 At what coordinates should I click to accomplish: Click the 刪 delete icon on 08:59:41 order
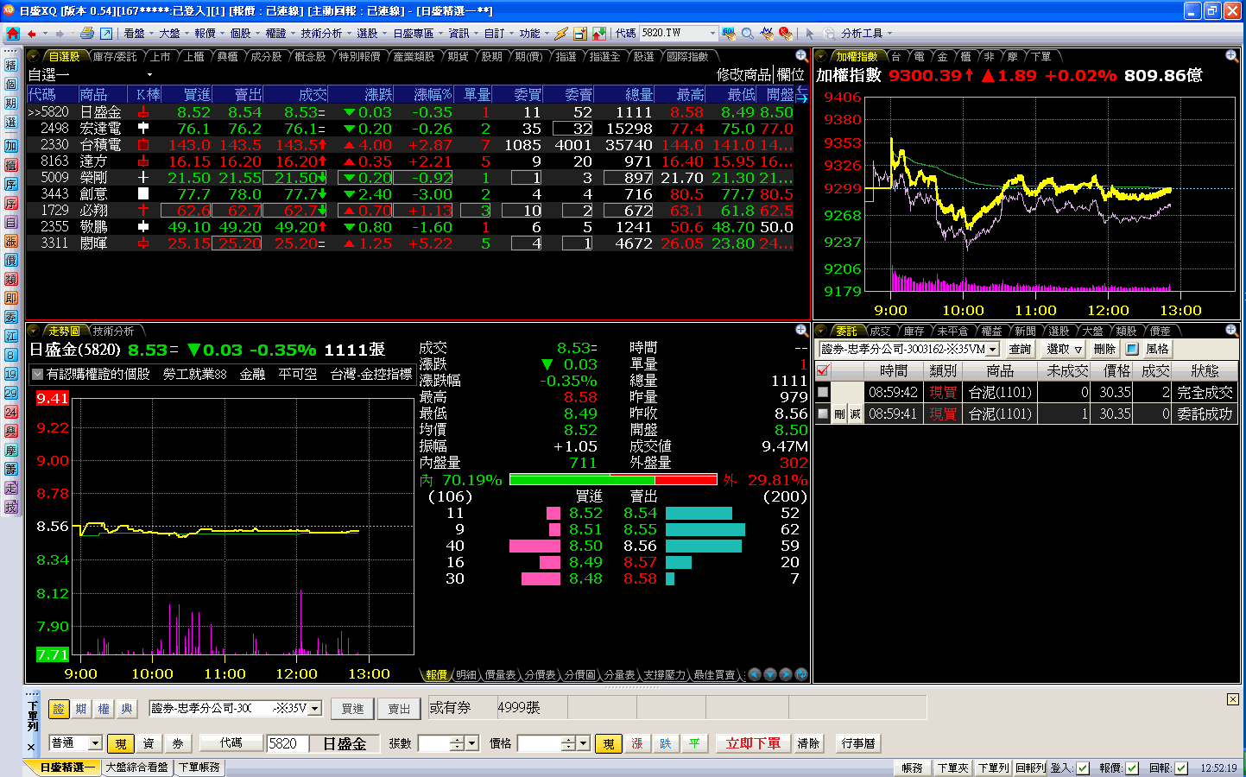click(x=839, y=414)
